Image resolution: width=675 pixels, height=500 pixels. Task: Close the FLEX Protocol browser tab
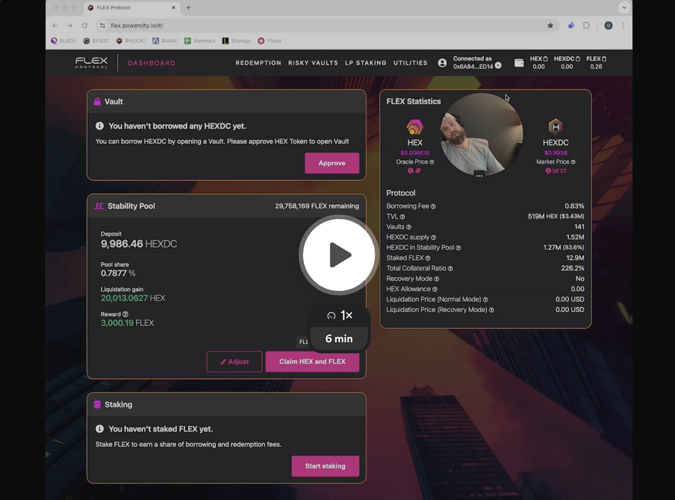pyautogui.click(x=174, y=8)
